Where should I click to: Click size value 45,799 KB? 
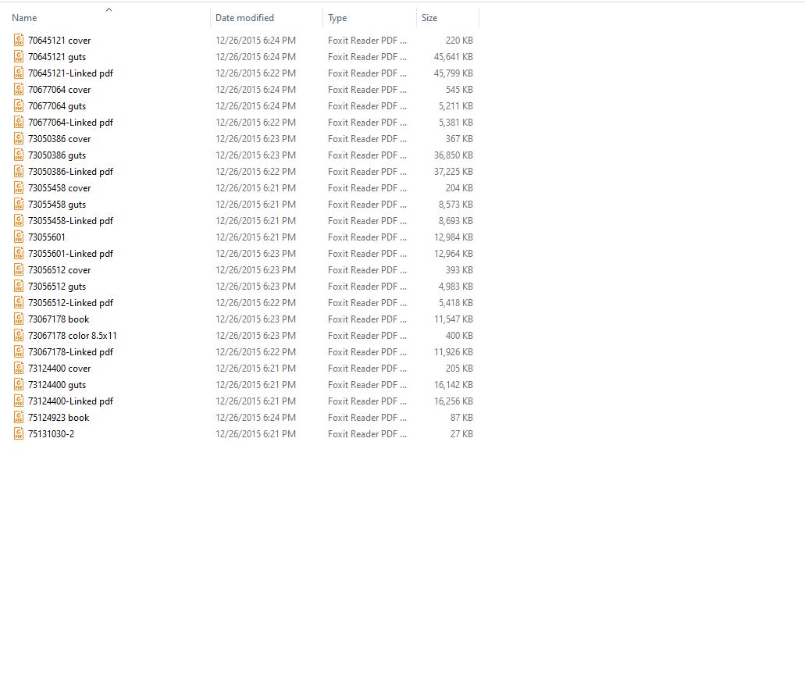click(x=454, y=73)
